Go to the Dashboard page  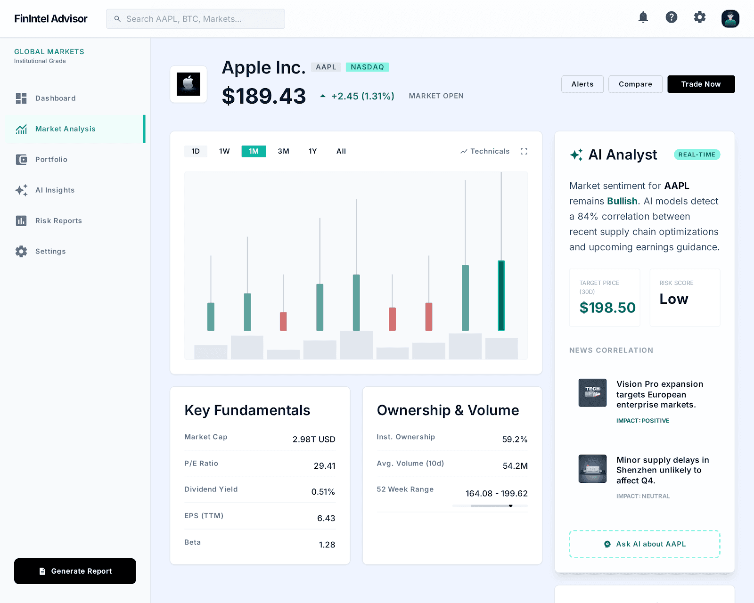(x=75, y=98)
